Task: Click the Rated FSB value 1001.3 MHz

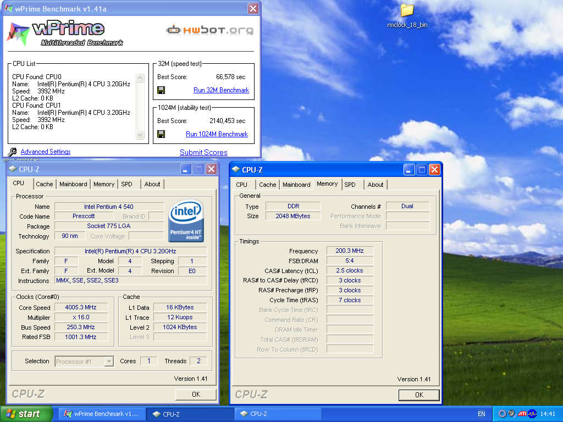Action: click(x=81, y=337)
